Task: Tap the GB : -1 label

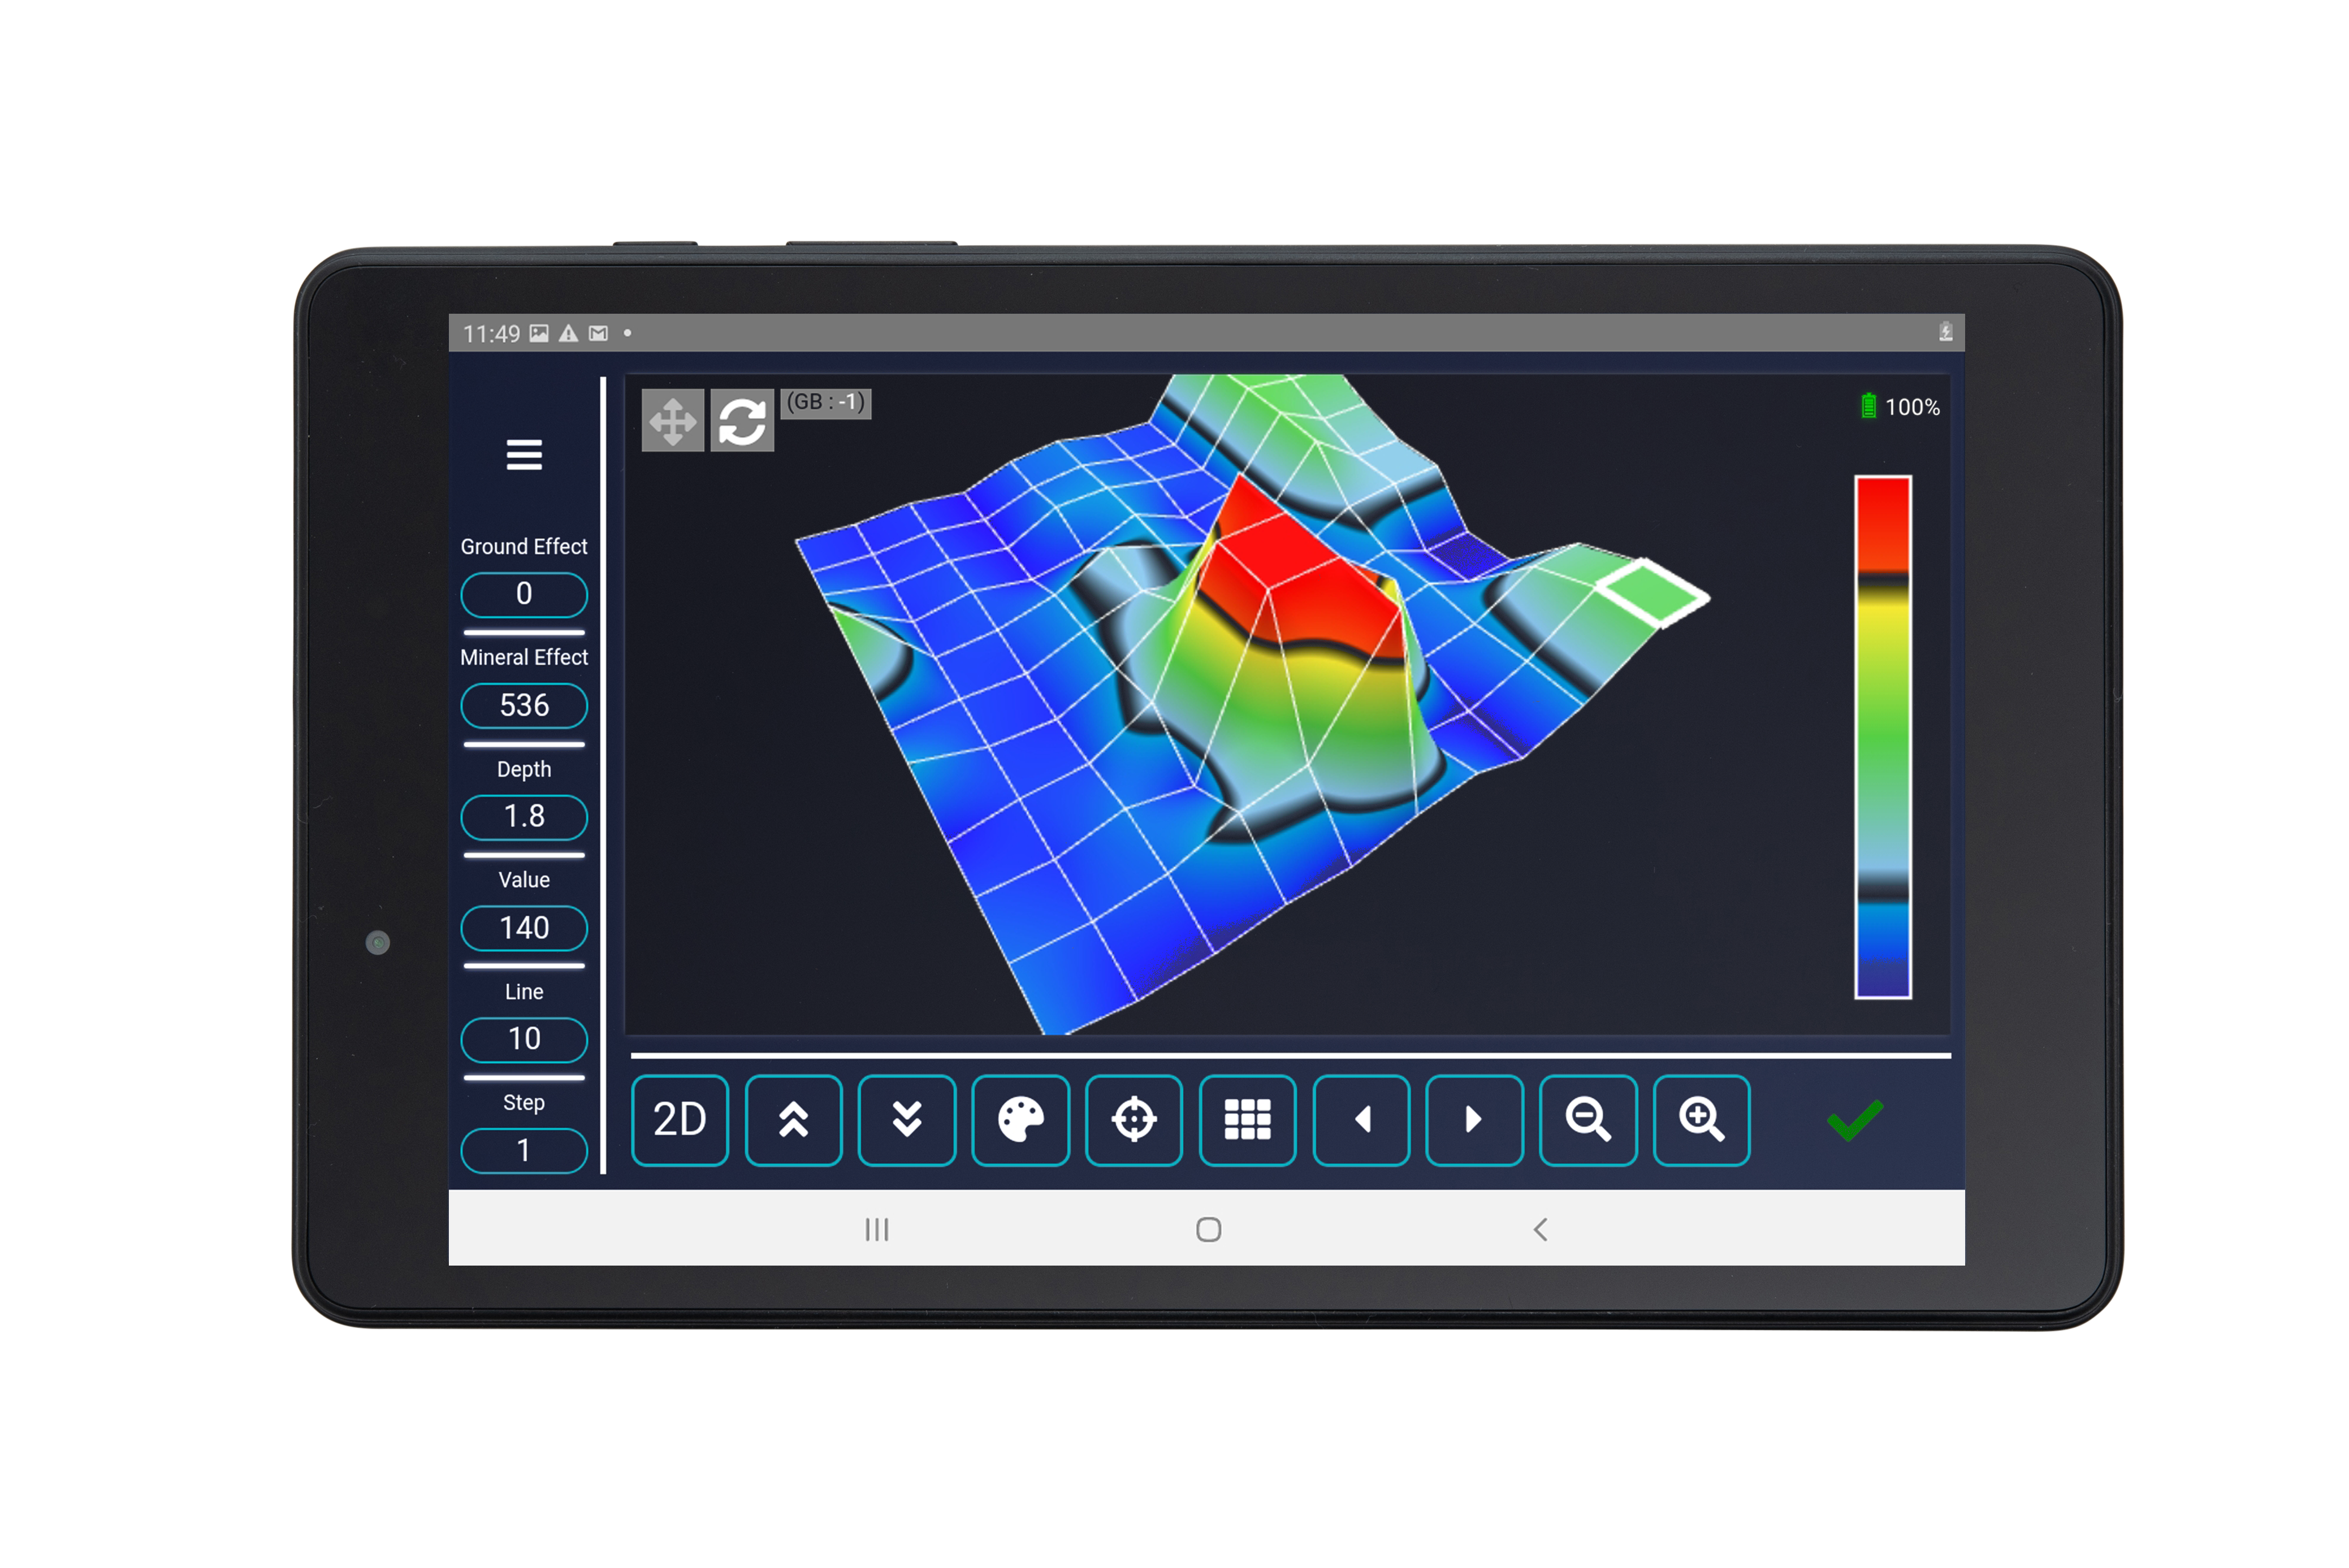Action: coord(825,403)
